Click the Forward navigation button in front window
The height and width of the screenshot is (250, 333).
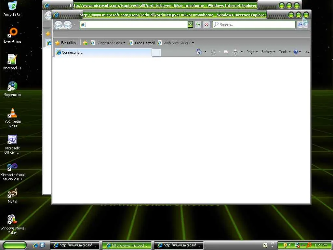pyautogui.click(x=68, y=25)
